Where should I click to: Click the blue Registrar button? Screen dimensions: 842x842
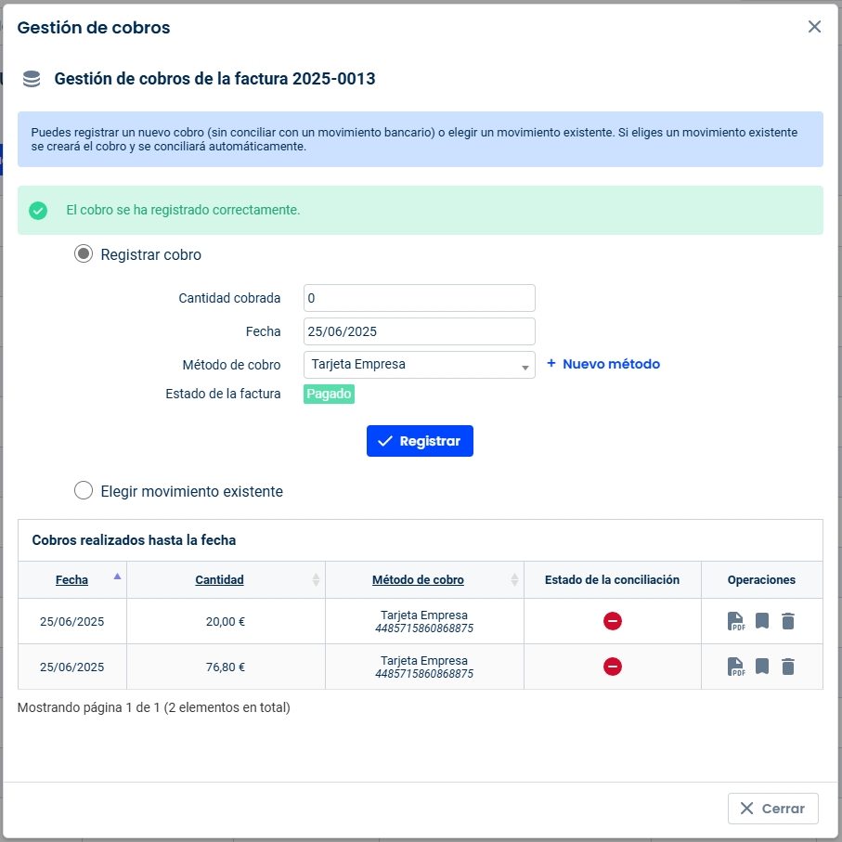(x=420, y=441)
